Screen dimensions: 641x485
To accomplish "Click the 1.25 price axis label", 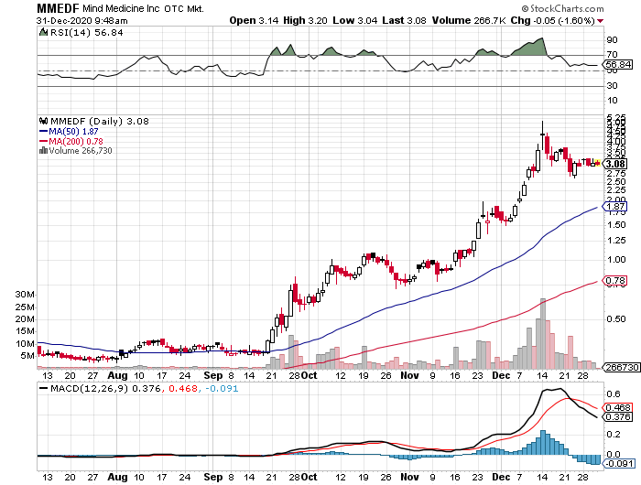I will (x=616, y=241).
